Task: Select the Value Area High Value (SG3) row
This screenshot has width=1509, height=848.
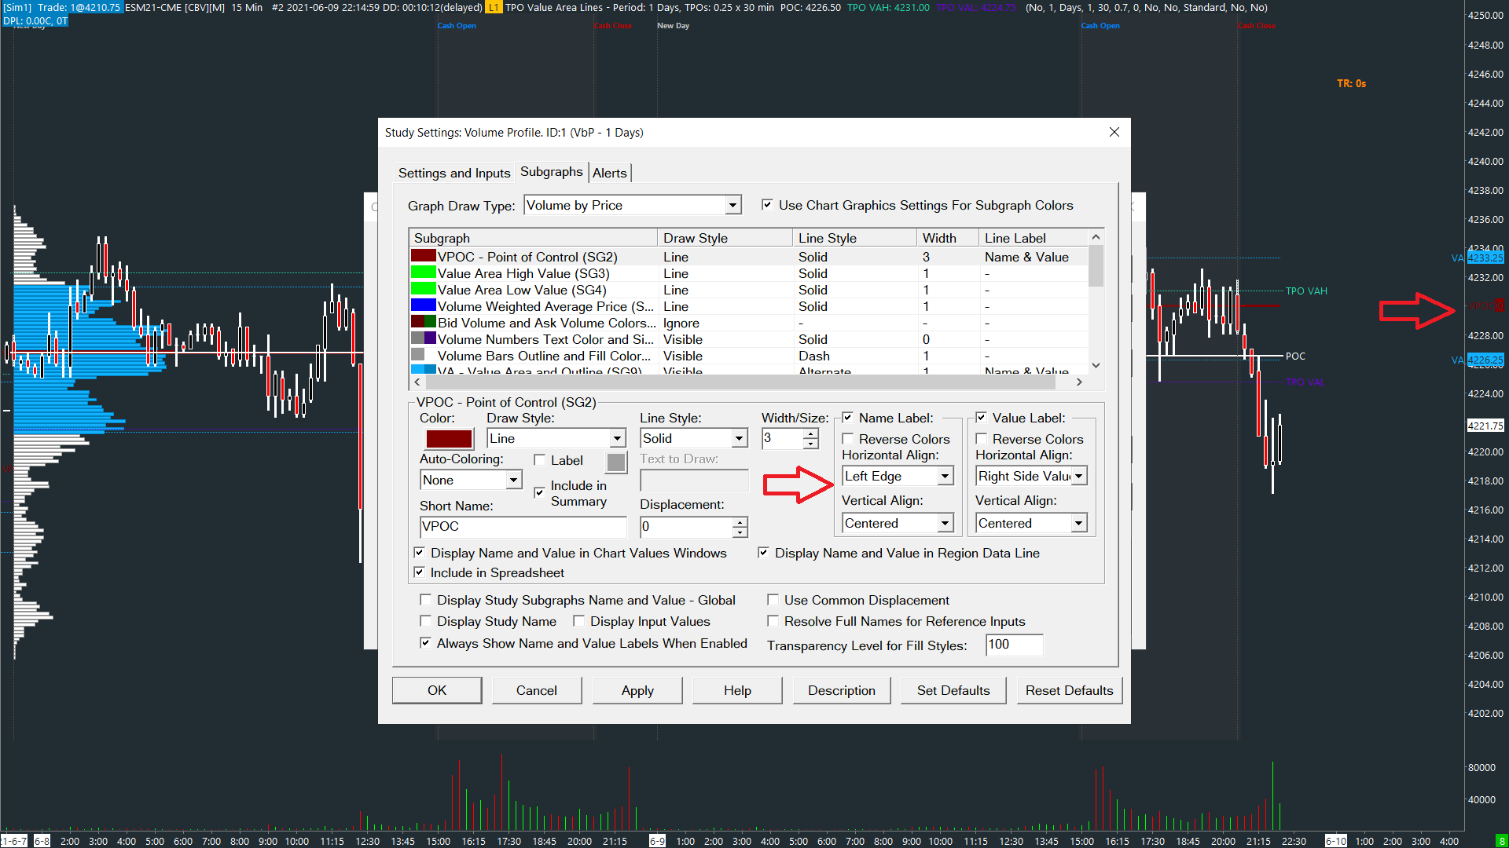Action: (x=749, y=273)
